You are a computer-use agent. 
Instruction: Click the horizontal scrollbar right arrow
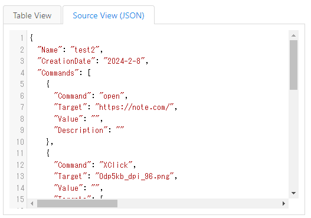click(x=284, y=203)
